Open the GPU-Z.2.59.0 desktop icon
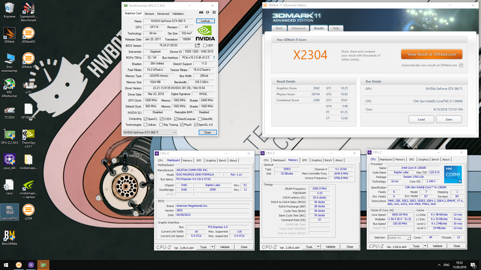The height and width of the screenshot is (270, 481). coord(10,136)
